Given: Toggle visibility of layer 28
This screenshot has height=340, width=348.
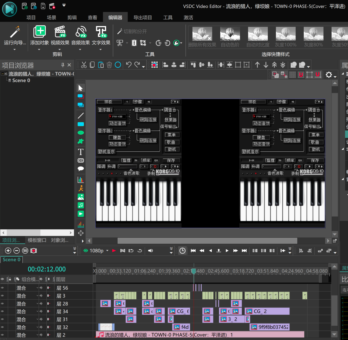Looking at the screenshot, I should [2, 304].
